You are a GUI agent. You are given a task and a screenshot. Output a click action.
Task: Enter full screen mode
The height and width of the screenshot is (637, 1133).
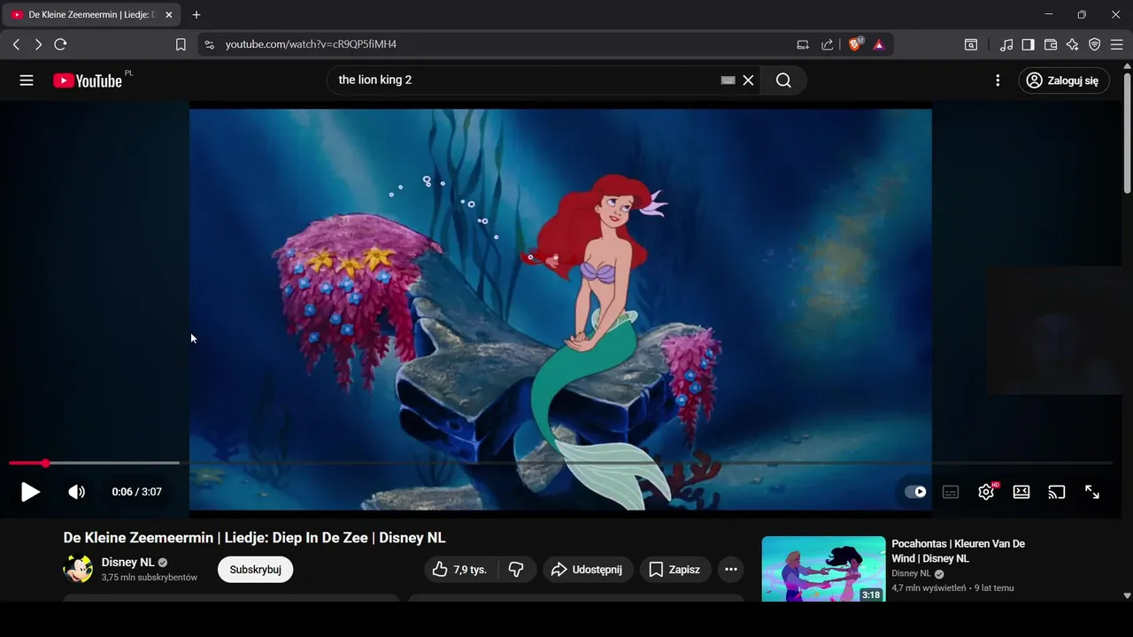click(1092, 492)
